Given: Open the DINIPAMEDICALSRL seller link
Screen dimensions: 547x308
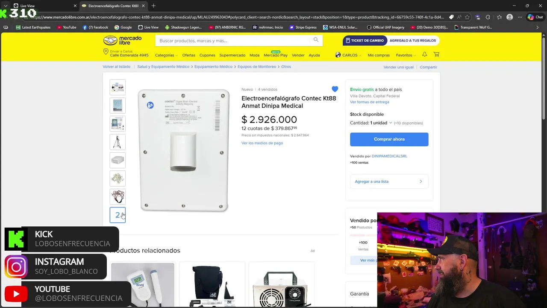Looking at the screenshot, I should pos(389,156).
